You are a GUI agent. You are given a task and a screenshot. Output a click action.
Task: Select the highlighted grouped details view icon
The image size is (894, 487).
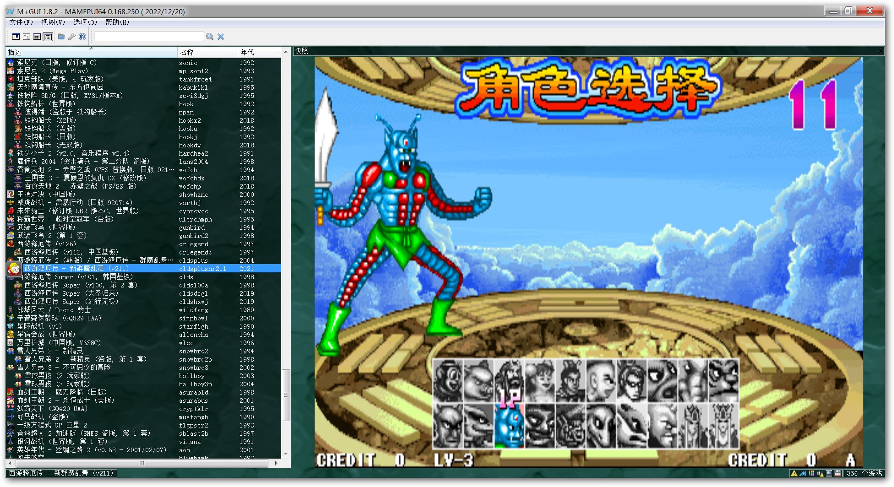[48, 37]
